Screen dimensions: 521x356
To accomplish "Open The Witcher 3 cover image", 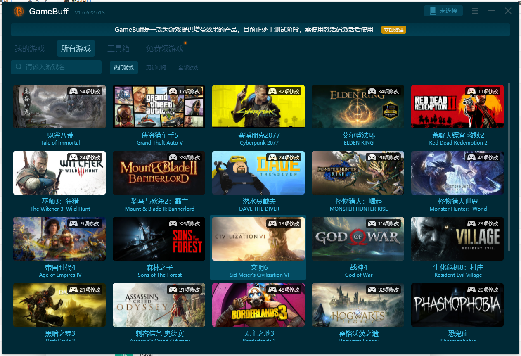I will [x=59, y=173].
